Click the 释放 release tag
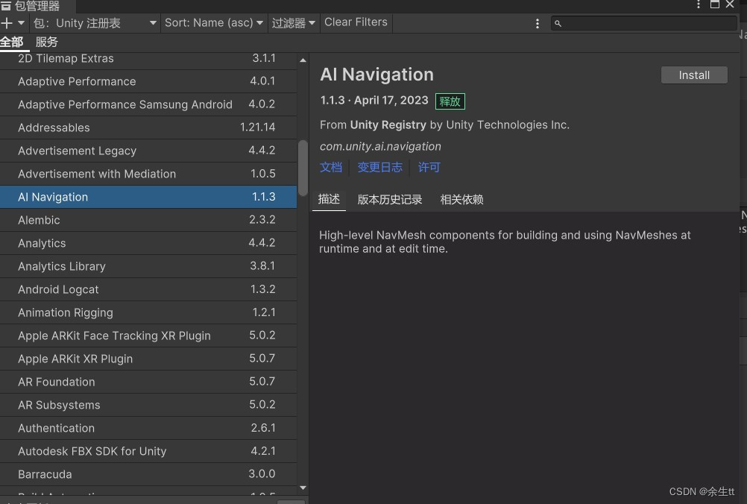This screenshot has width=747, height=504. 450,101
